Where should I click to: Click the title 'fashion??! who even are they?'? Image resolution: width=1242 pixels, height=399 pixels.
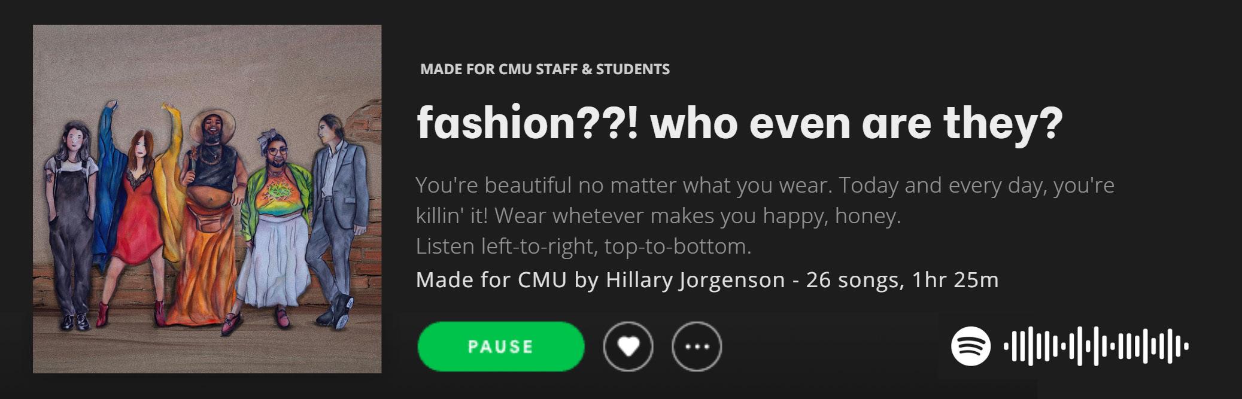coord(739,123)
